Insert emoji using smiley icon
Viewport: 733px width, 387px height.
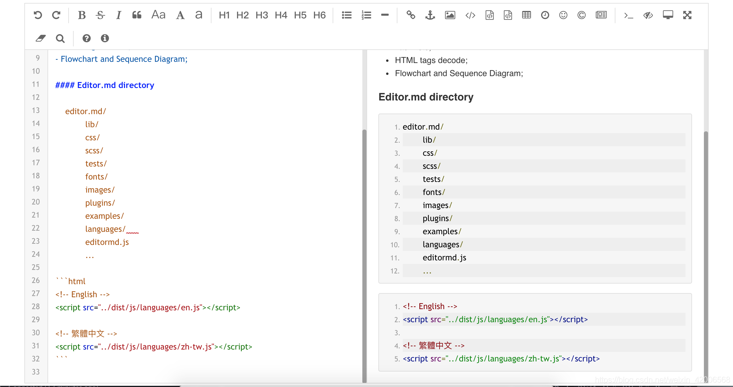click(563, 15)
